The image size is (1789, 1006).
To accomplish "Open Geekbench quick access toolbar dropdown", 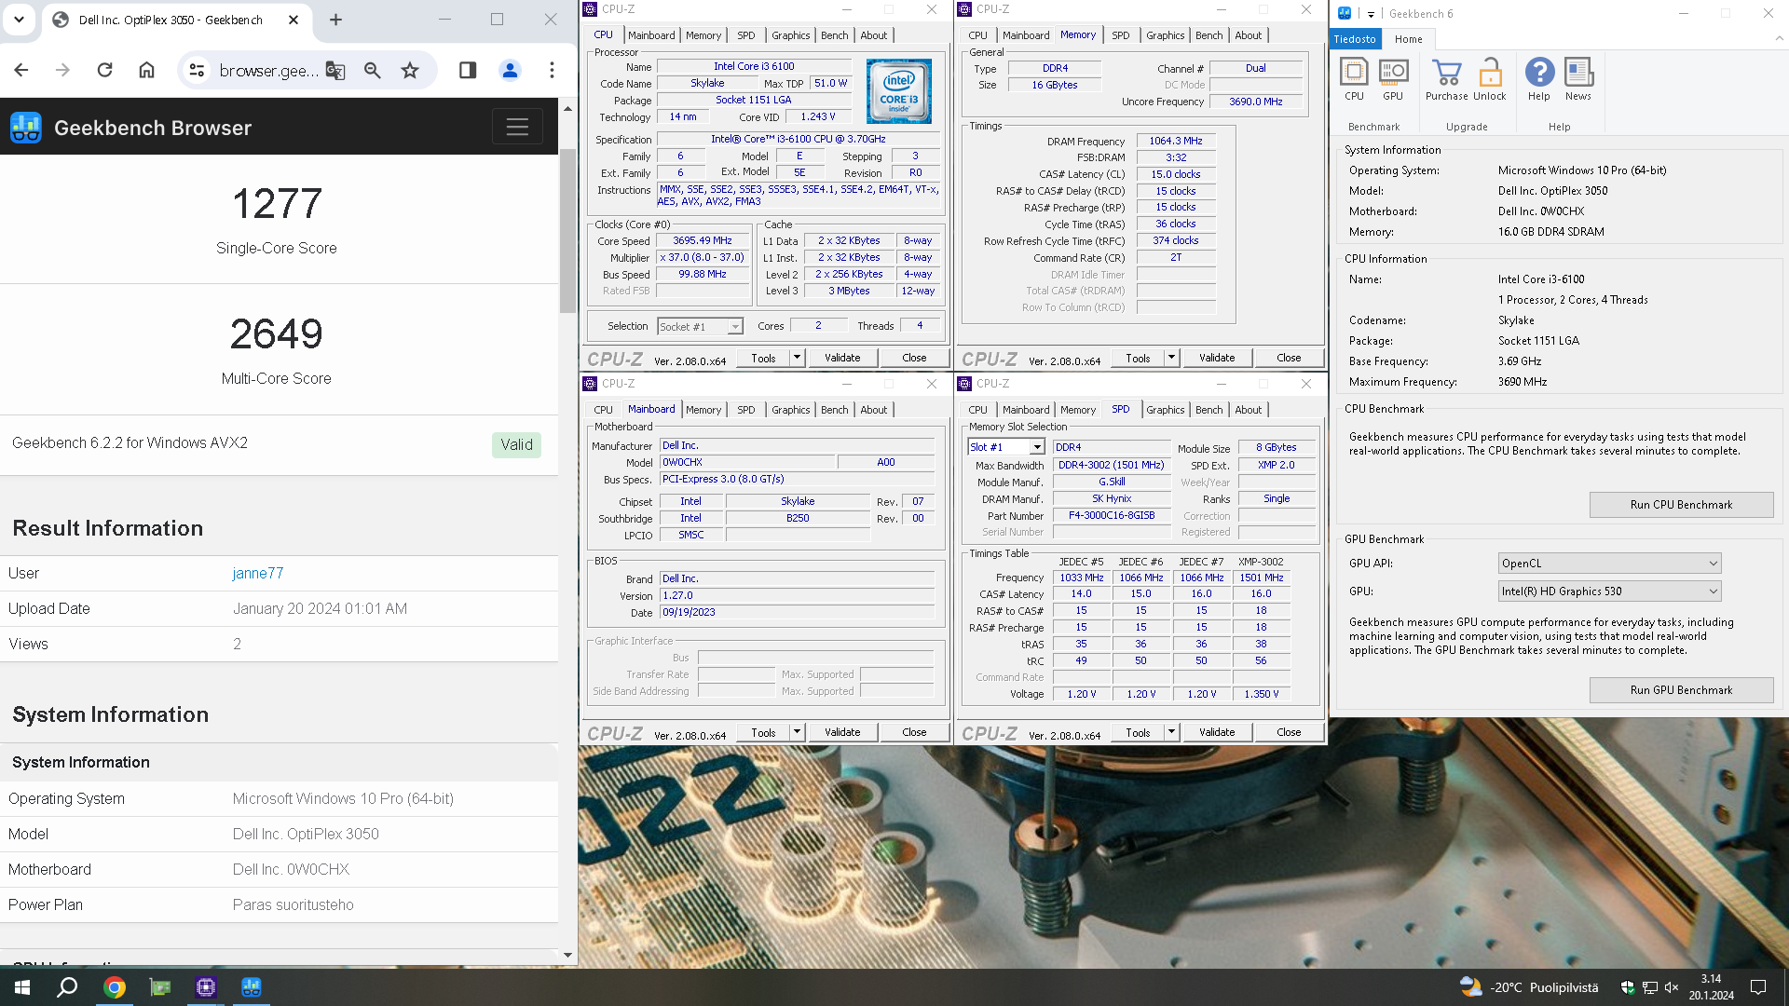I will (x=1371, y=14).
